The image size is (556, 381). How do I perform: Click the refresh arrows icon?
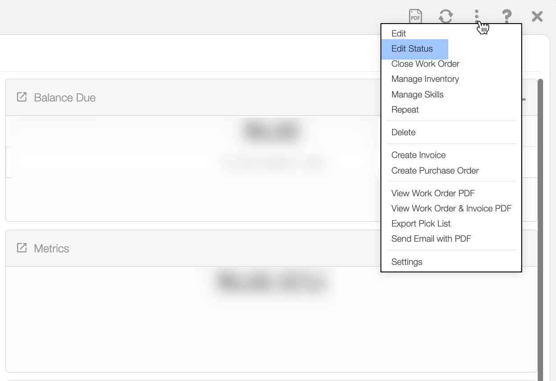tap(446, 16)
